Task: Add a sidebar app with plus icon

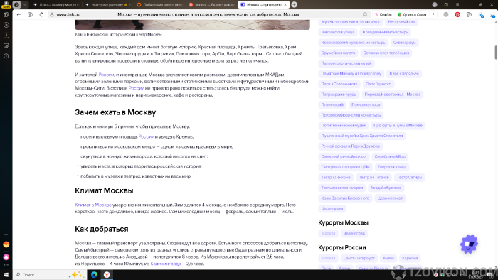Action: 6,234
